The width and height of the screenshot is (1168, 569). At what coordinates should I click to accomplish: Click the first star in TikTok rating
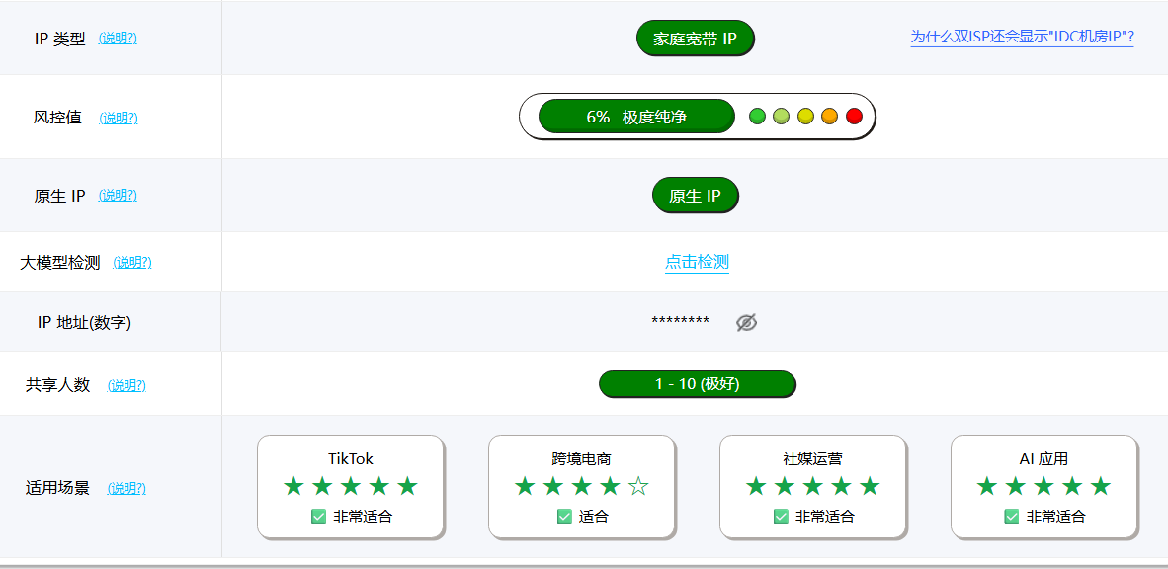[x=294, y=487]
